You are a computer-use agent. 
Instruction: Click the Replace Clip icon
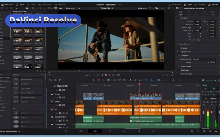click(124, 80)
